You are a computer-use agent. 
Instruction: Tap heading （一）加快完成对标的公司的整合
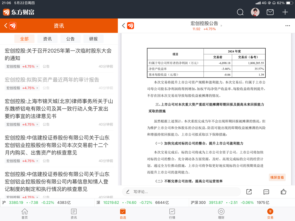coord(199,143)
